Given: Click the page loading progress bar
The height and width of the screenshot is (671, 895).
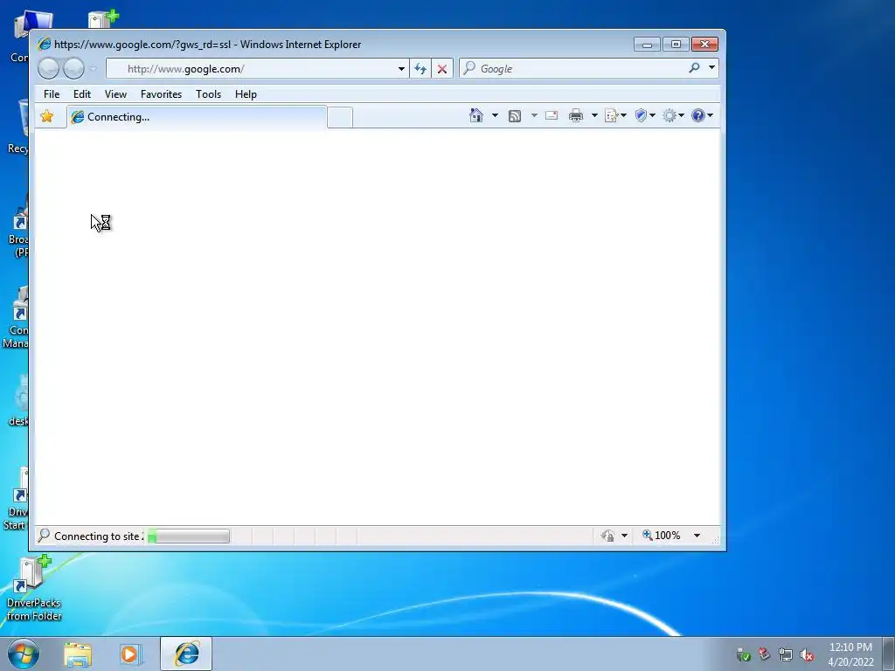Looking at the screenshot, I should coord(189,536).
